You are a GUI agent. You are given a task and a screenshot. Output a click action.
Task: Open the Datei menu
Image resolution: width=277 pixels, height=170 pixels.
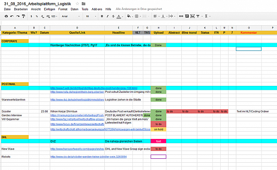[7, 9]
